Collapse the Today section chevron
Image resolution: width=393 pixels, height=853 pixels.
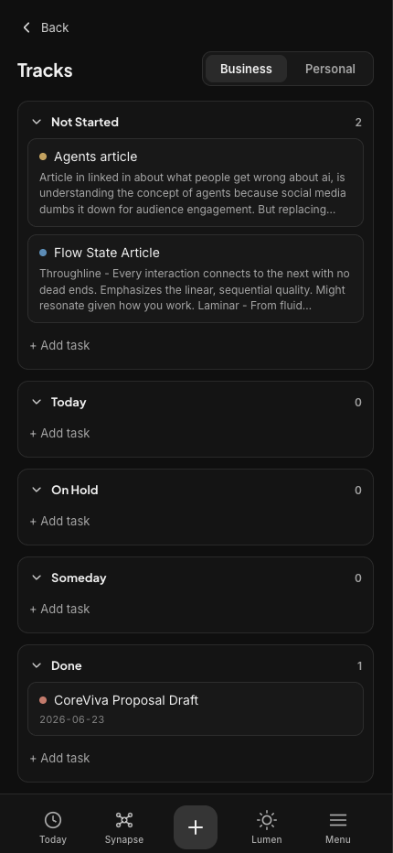pos(37,402)
